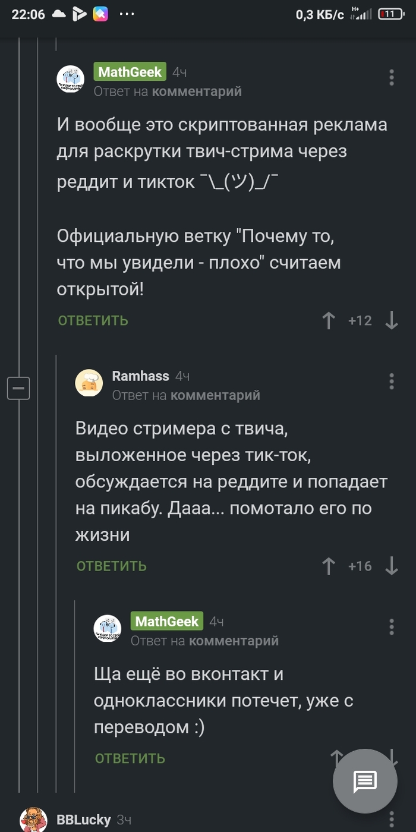
Task: Open the three-dot menu on Ramhass's comment
Action: tap(391, 381)
